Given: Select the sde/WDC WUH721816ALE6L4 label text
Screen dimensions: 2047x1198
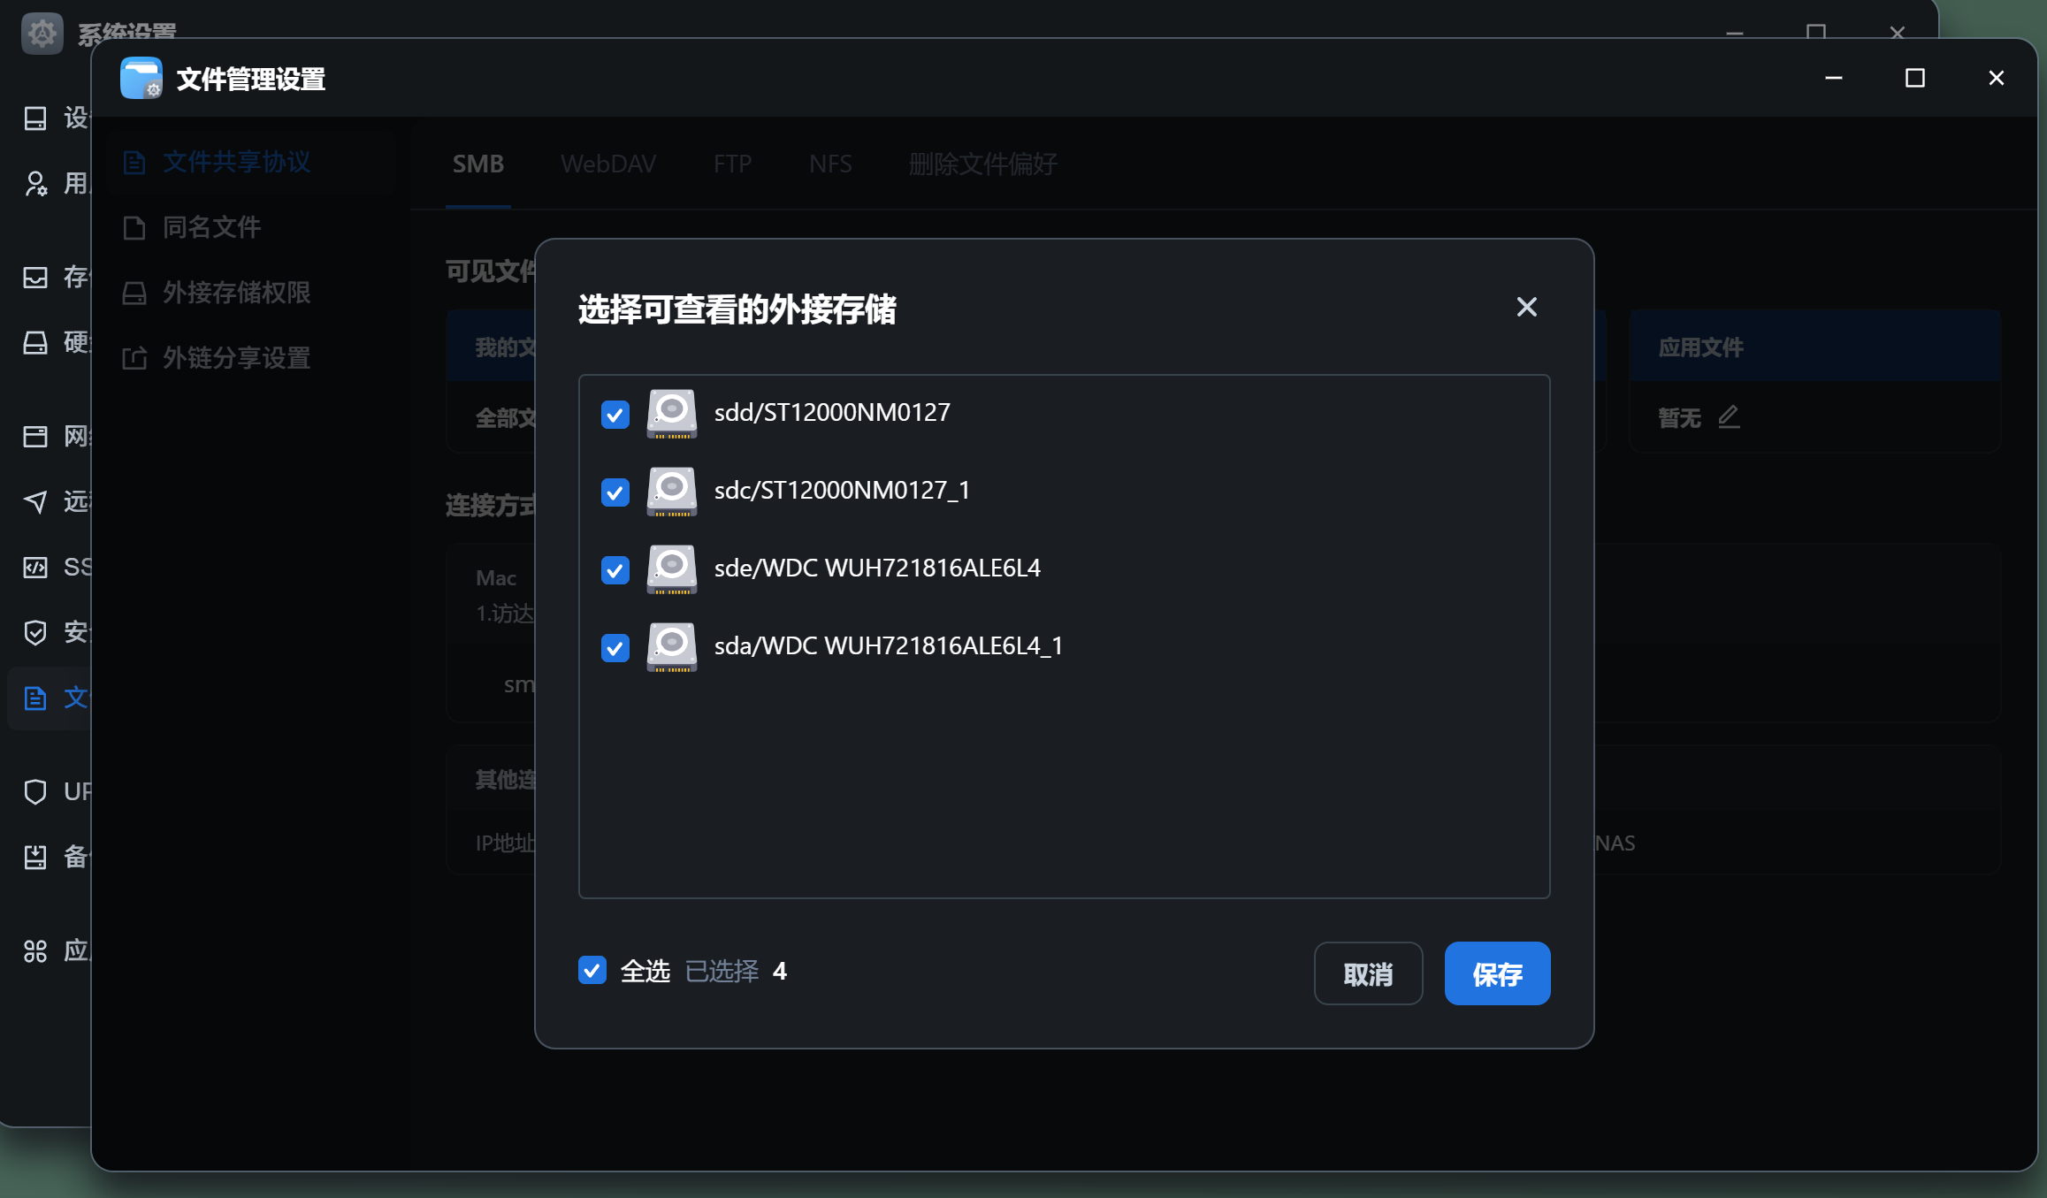Looking at the screenshot, I should click(x=877, y=568).
